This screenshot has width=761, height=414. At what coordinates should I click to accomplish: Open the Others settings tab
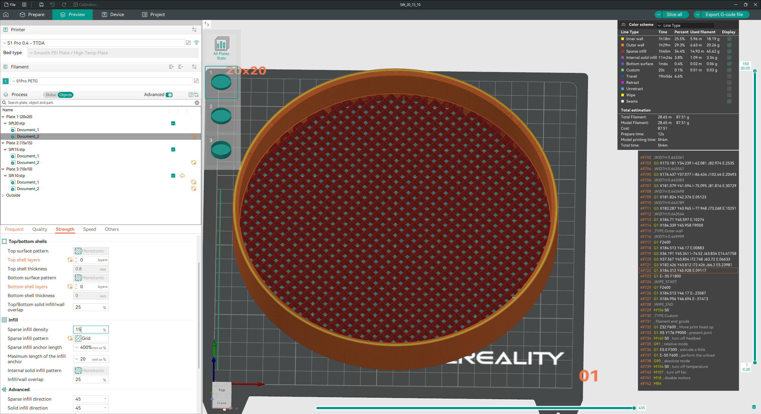[x=112, y=229]
